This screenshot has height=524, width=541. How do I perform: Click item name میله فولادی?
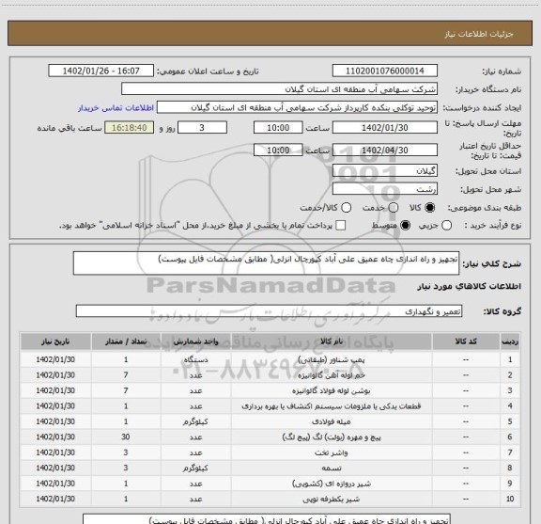coord(332,421)
